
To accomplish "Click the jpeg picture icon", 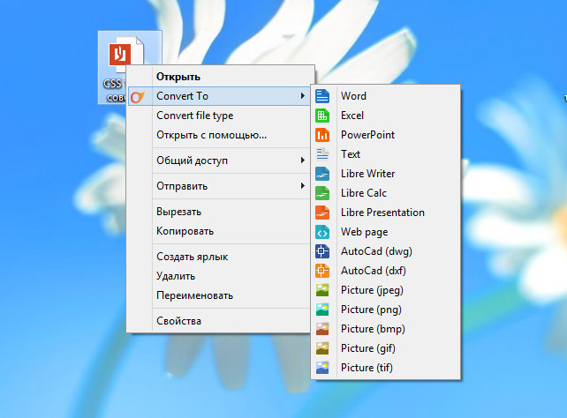I will coord(322,290).
